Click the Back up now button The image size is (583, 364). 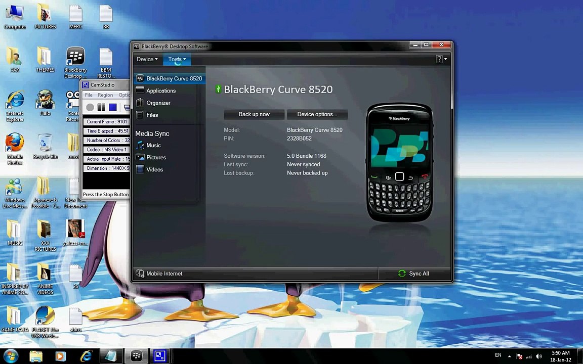tap(254, 114)
